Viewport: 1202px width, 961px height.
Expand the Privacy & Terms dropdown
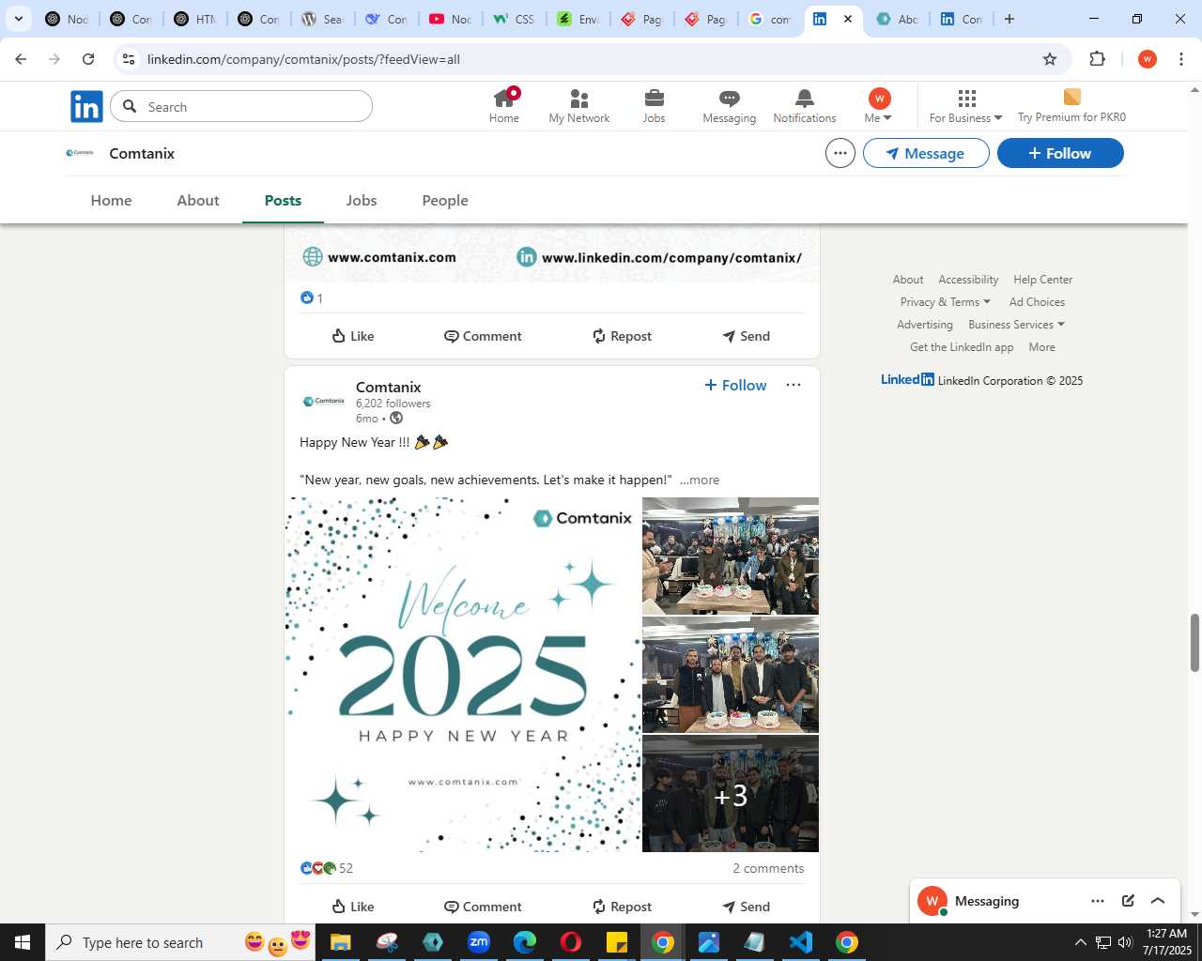(x=945, y=302)
